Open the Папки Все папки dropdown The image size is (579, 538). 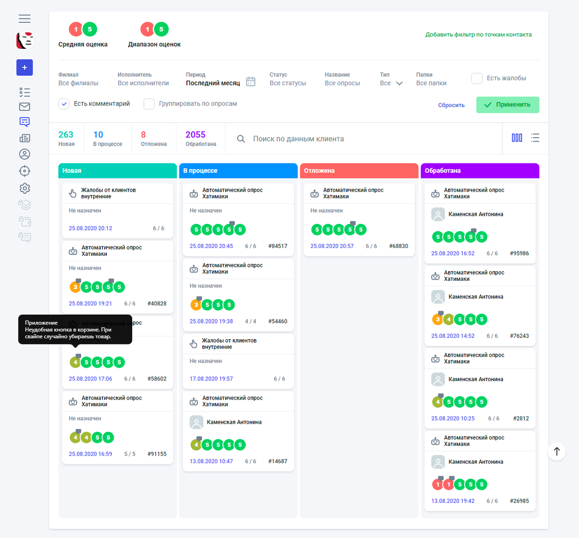[x=431, y=79]
